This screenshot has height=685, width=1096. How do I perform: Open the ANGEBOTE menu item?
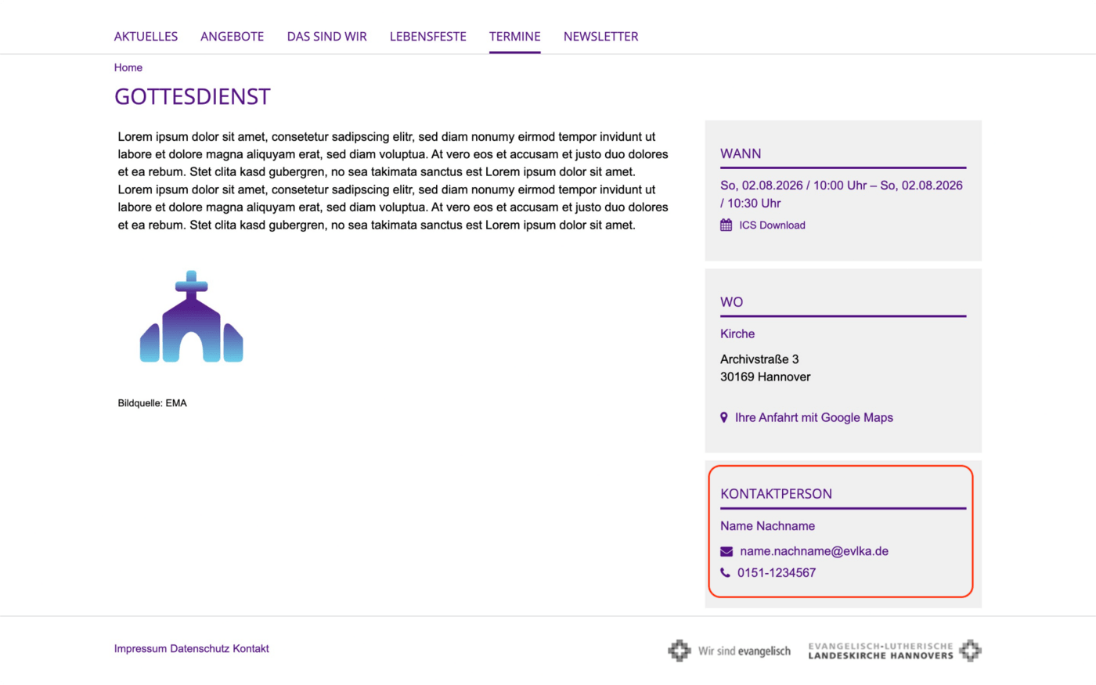[x=232, y=36]
